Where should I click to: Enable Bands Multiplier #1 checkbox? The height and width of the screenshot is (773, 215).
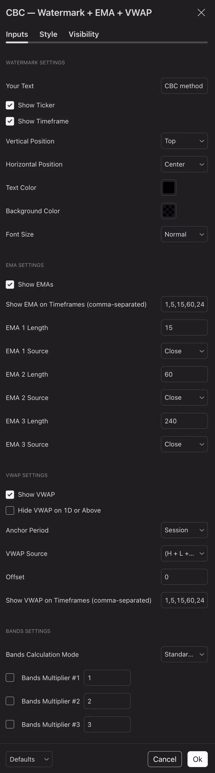point(10,678)
